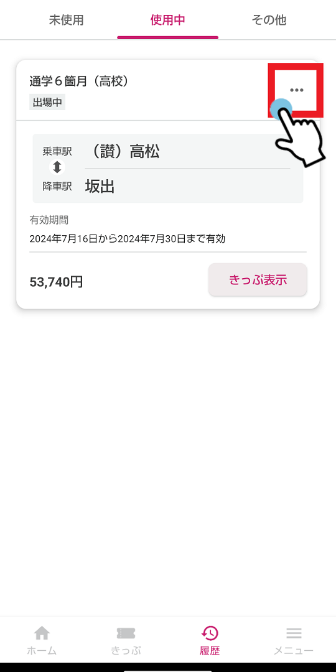336x672 pixels.
Task: Open the three-dot menu on ticket card
Action: tap(297, 90)
